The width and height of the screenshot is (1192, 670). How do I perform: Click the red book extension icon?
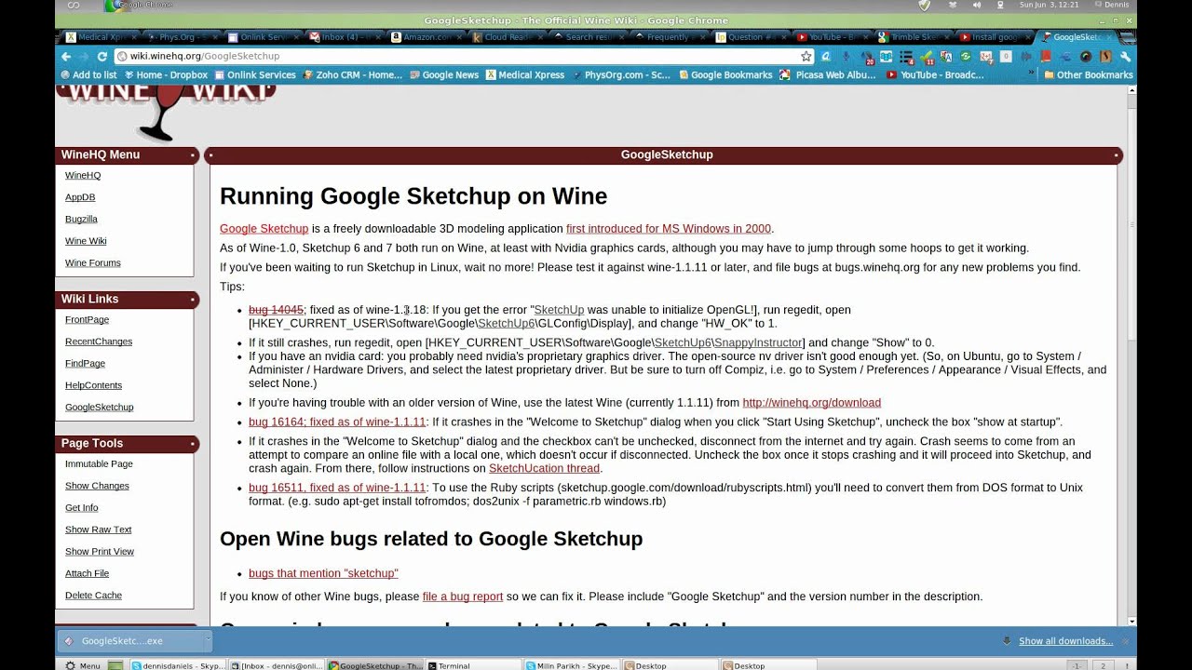[1046, 57]
